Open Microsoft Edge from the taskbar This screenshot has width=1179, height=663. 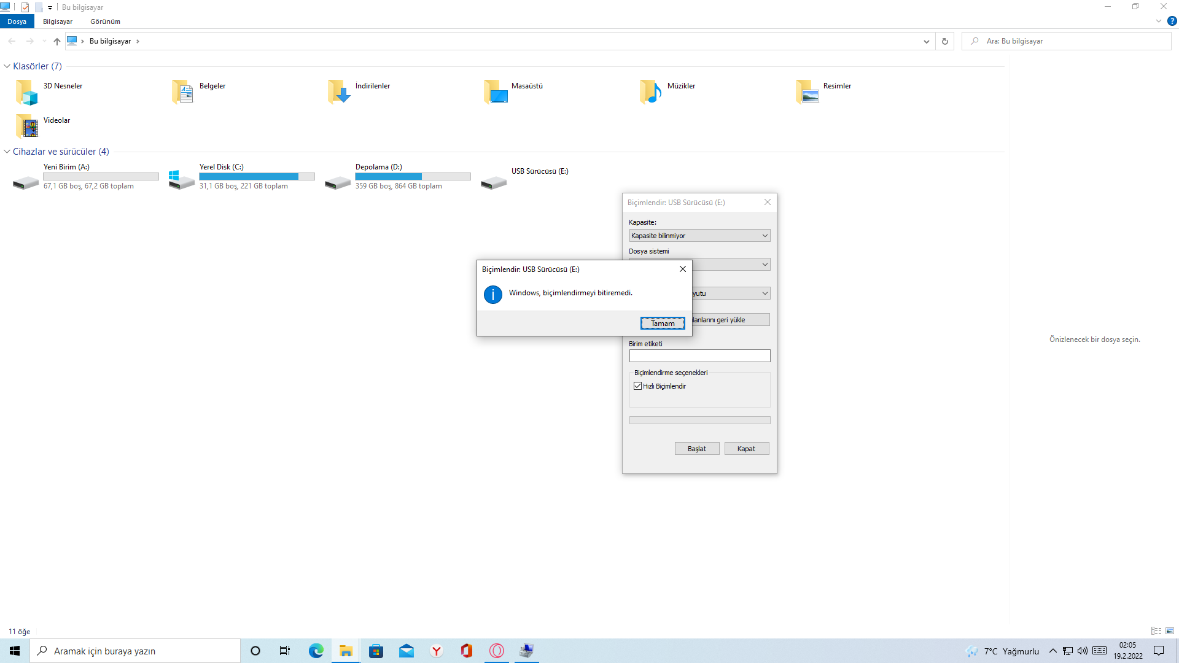[316, 651]
